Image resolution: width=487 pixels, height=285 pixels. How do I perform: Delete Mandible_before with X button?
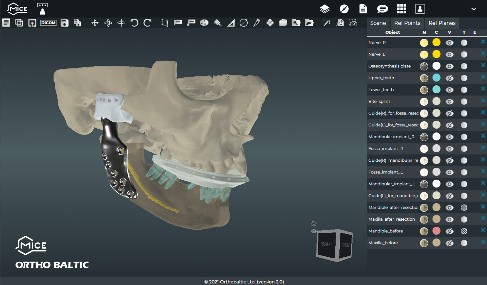click(x=483, y=230)
